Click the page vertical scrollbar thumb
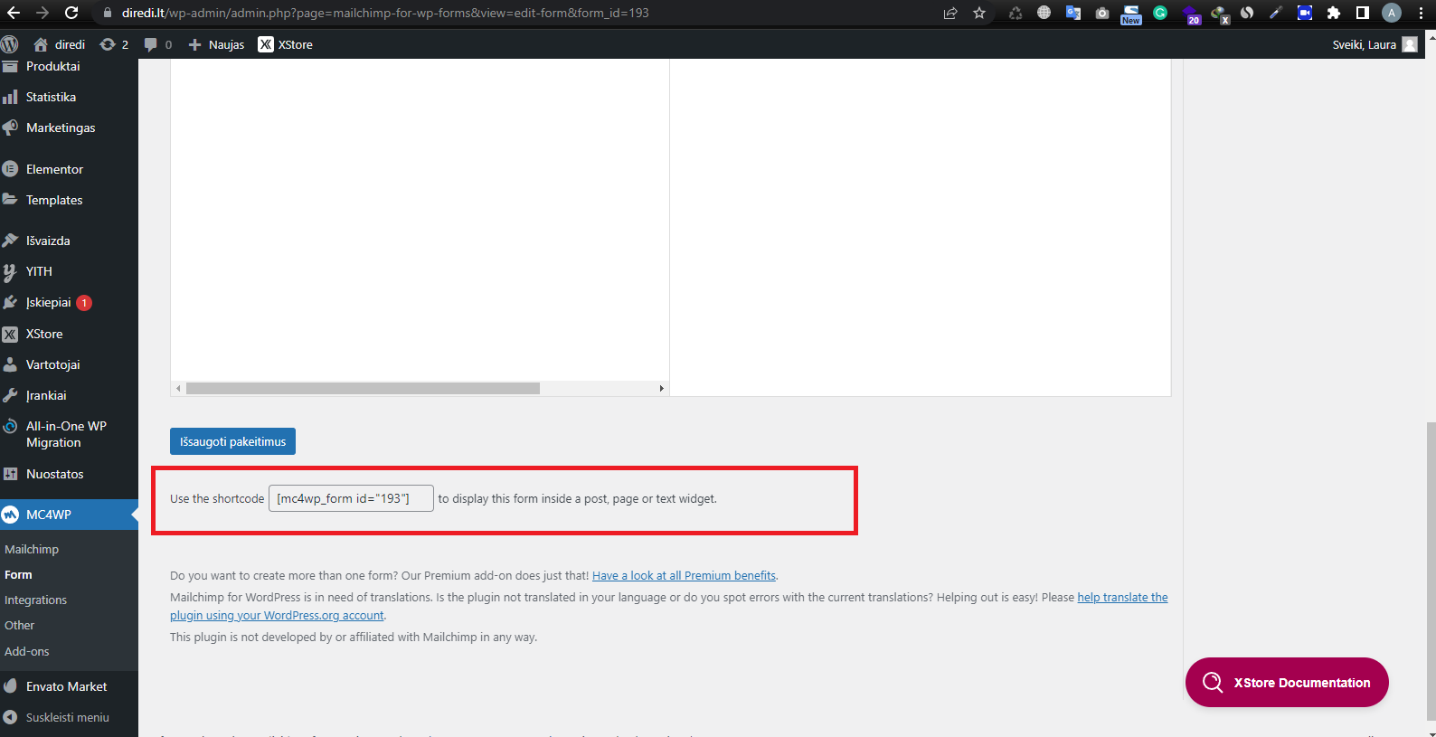The width and height of the screenshot is (1436, 737). tap(1431, 570)
